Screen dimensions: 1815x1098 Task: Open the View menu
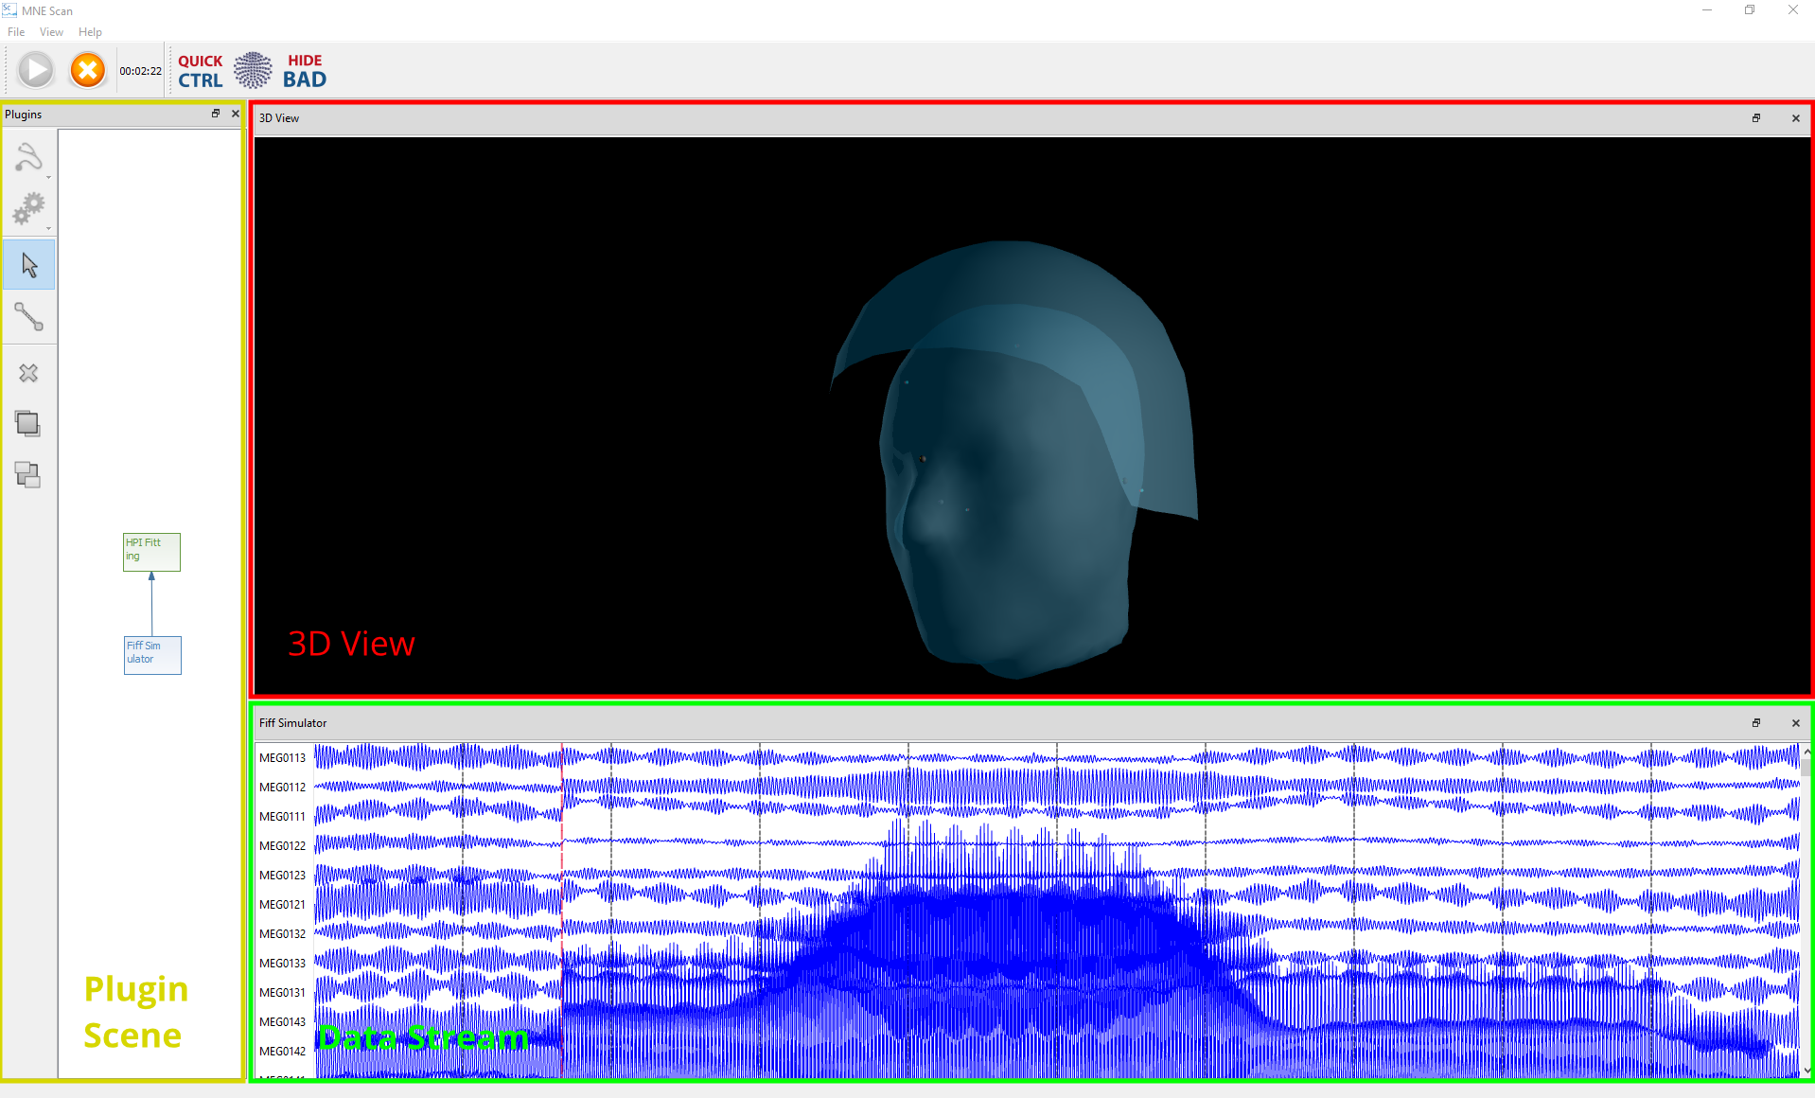coord(51,32)
